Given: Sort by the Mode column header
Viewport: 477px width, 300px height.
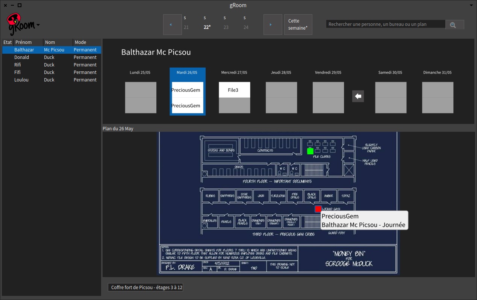Looking at the screenshot, I should click(x=87, y=42).
